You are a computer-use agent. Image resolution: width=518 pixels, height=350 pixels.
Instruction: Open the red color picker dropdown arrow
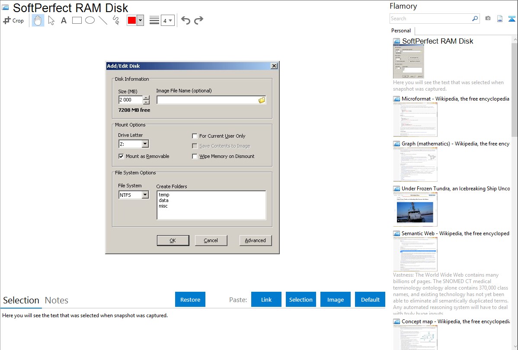[x=141, y=20]
